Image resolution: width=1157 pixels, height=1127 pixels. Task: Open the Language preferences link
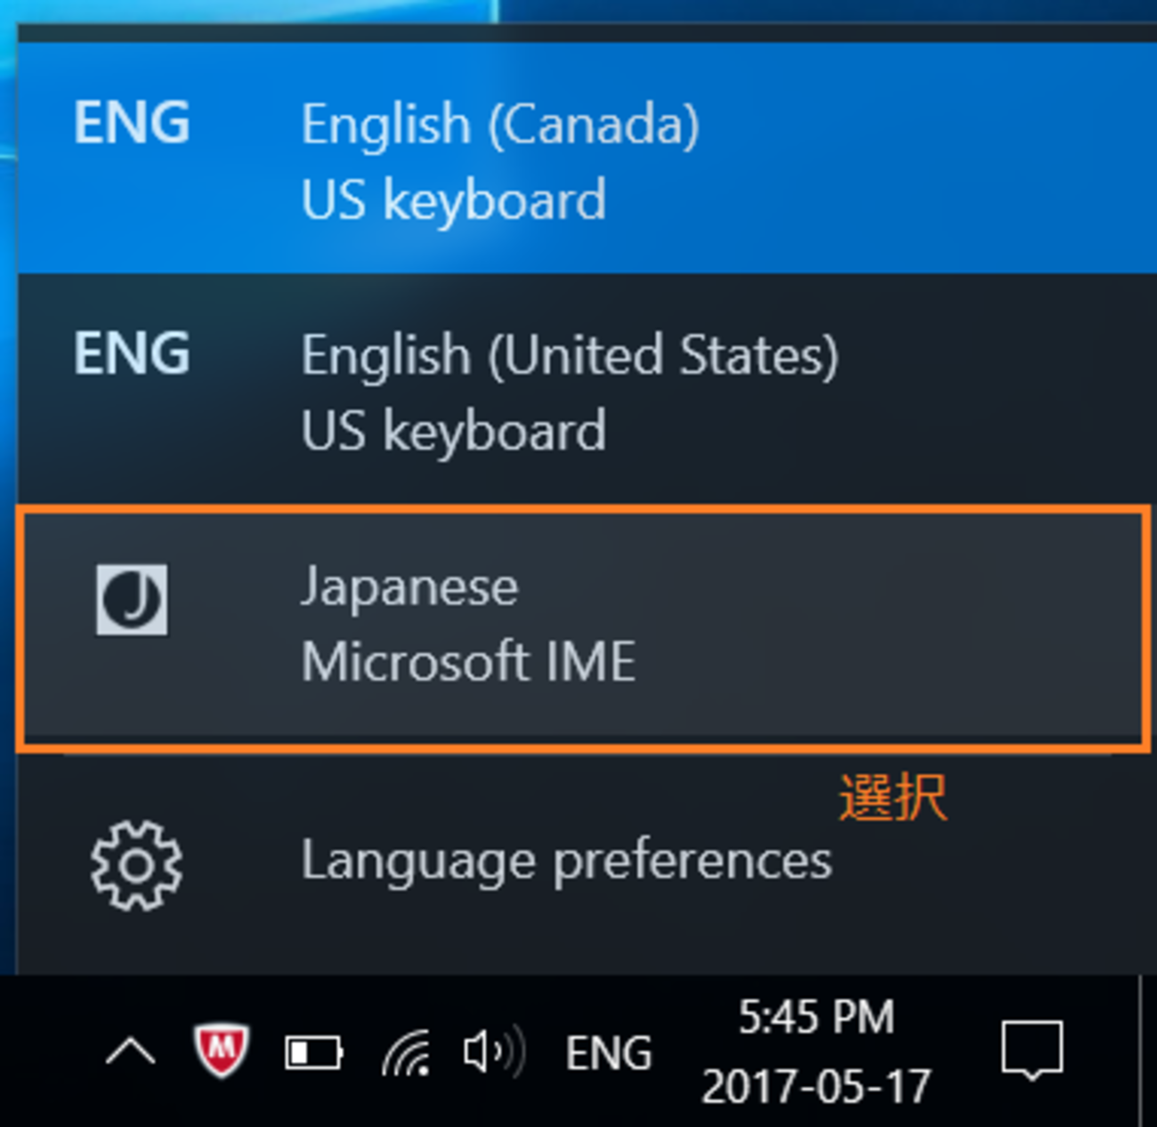click(x=566, y=862)
